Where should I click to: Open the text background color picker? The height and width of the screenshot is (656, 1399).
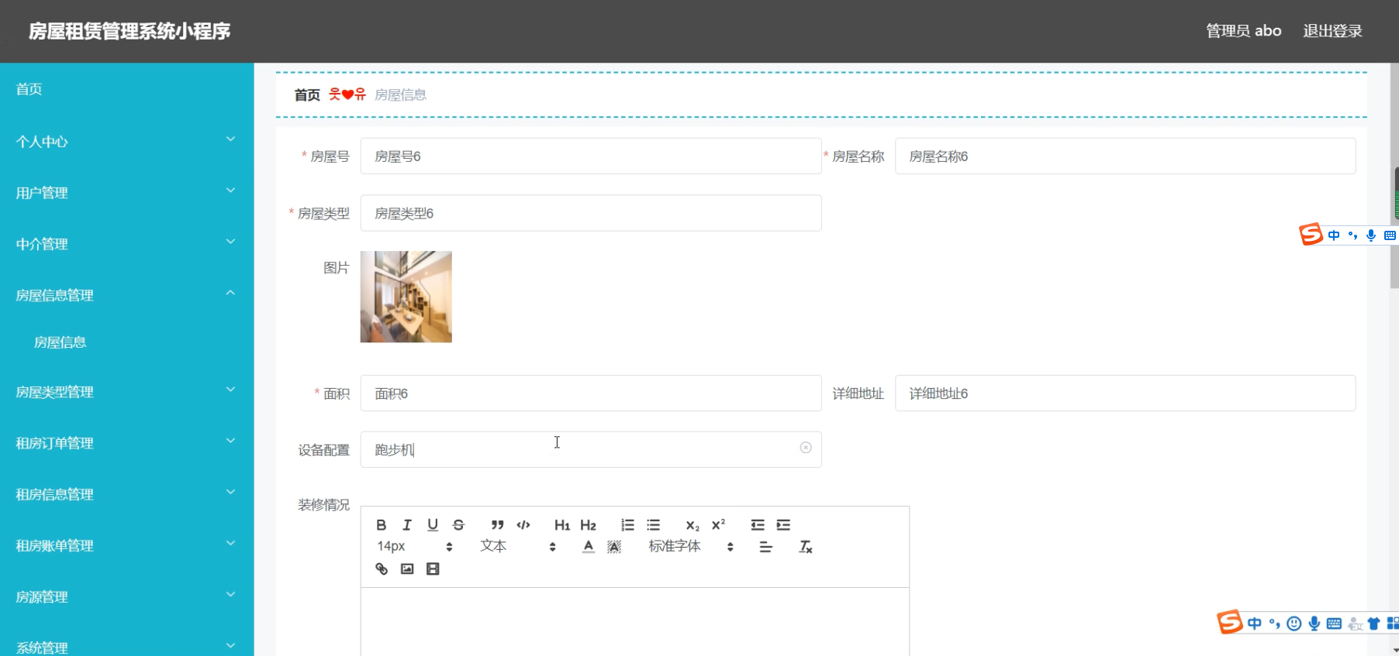(614, 547)
